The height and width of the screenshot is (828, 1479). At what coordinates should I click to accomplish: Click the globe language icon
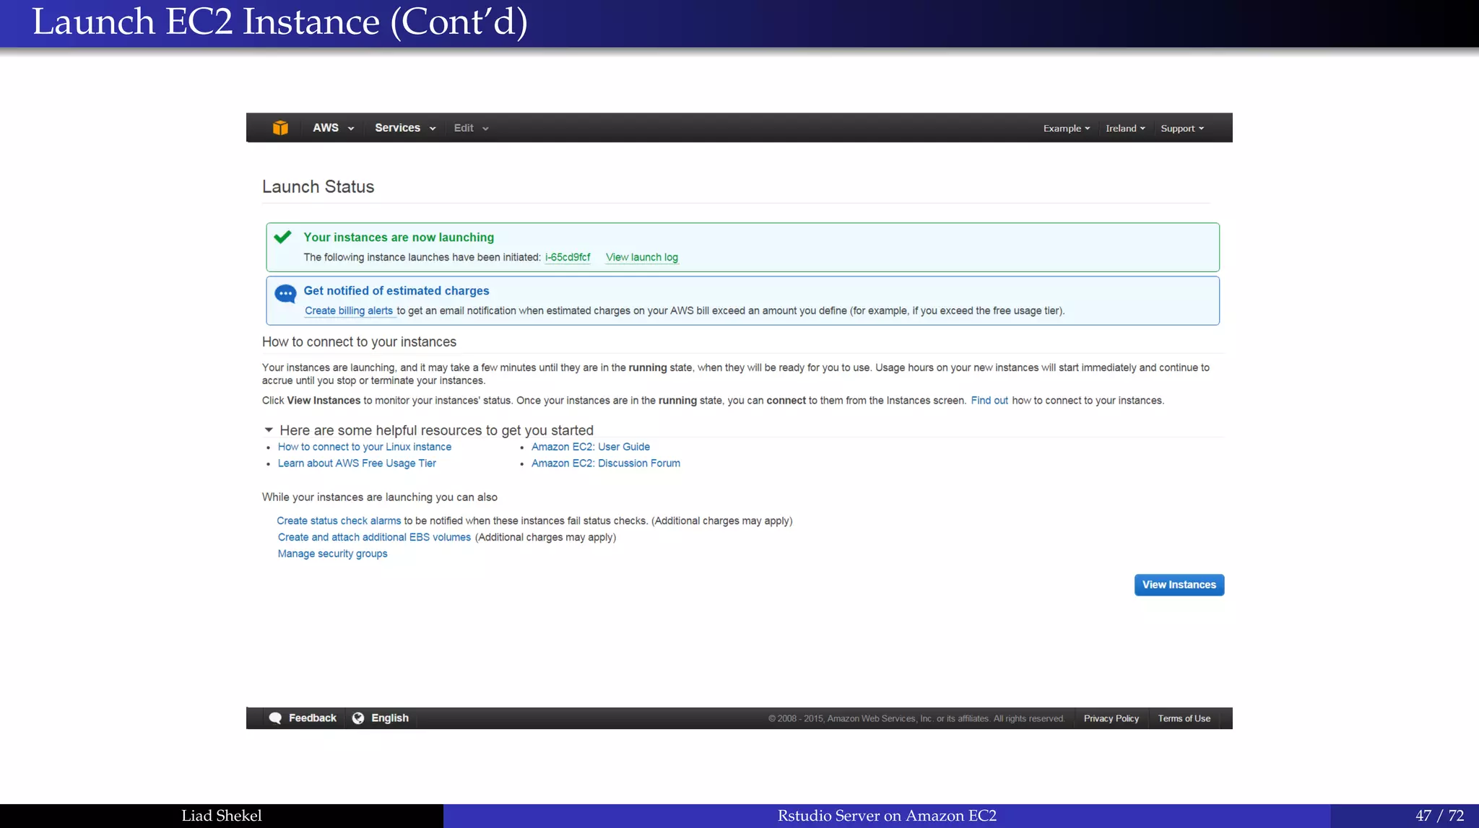358,718
